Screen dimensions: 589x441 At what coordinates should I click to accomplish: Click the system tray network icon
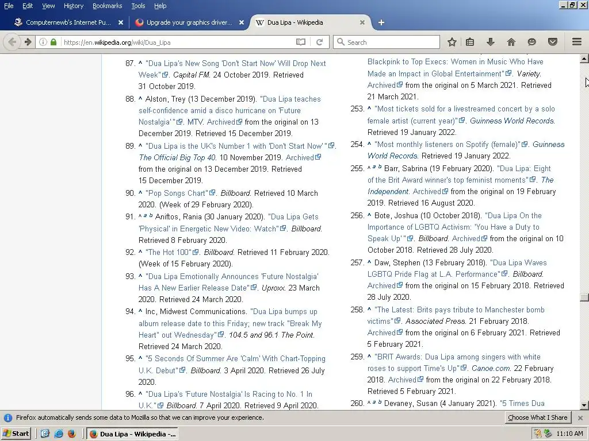tap(548, 434)
